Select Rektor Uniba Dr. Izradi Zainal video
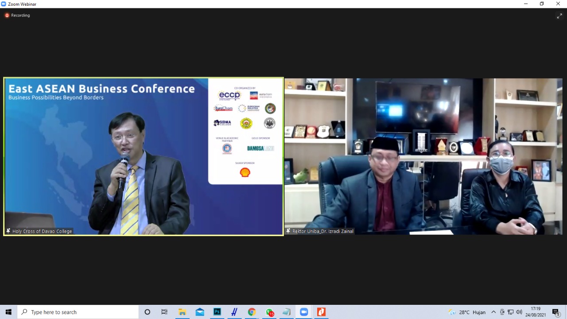 point(423,156)
